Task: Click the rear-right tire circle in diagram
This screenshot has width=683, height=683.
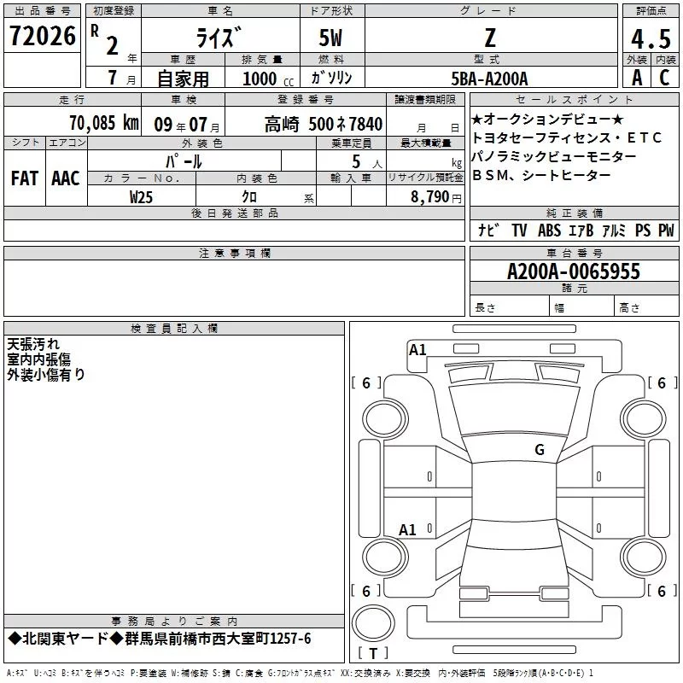Action: [644, 557]
